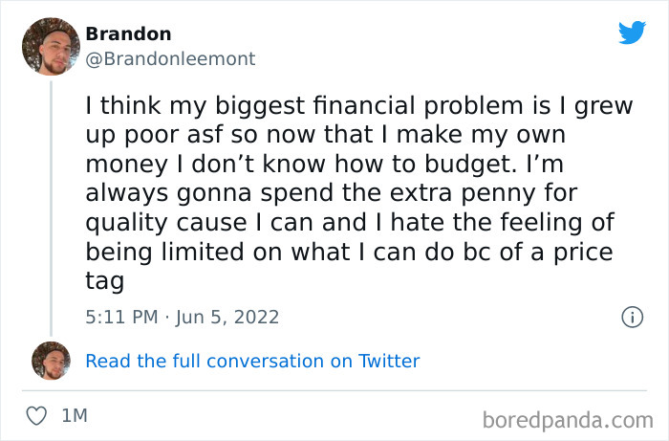669x441 pixels.
Task: Click "Twitter" at the conversation link's end
Action: [386, 361]
